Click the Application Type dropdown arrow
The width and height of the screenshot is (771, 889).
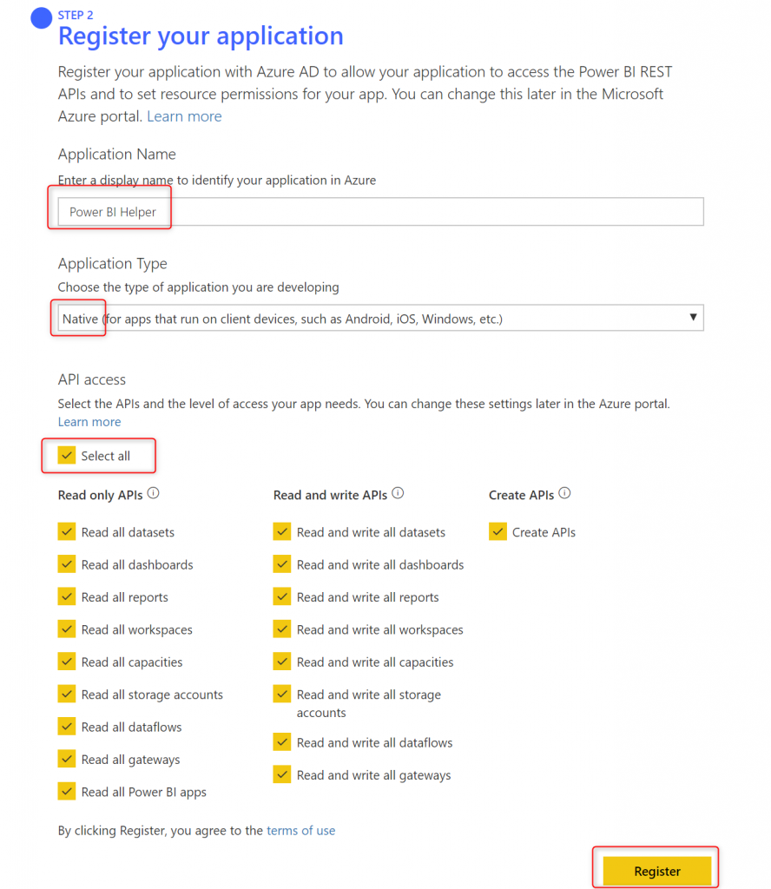click(693, 318)
